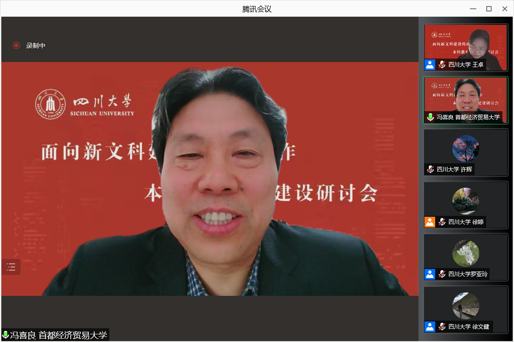Click the blue host icon beside 王卓
The height and width of the screenshot is (342, 514).
click(x=430, y=65)
